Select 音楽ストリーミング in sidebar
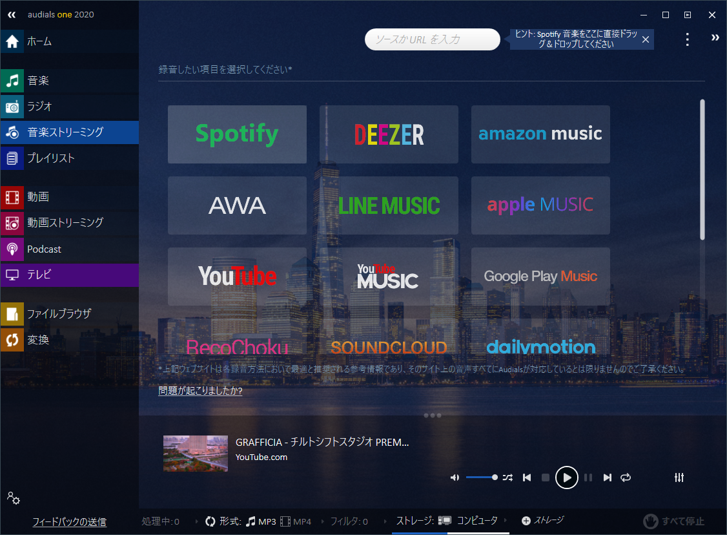This screenshot has height=535, width=727. 70,132
